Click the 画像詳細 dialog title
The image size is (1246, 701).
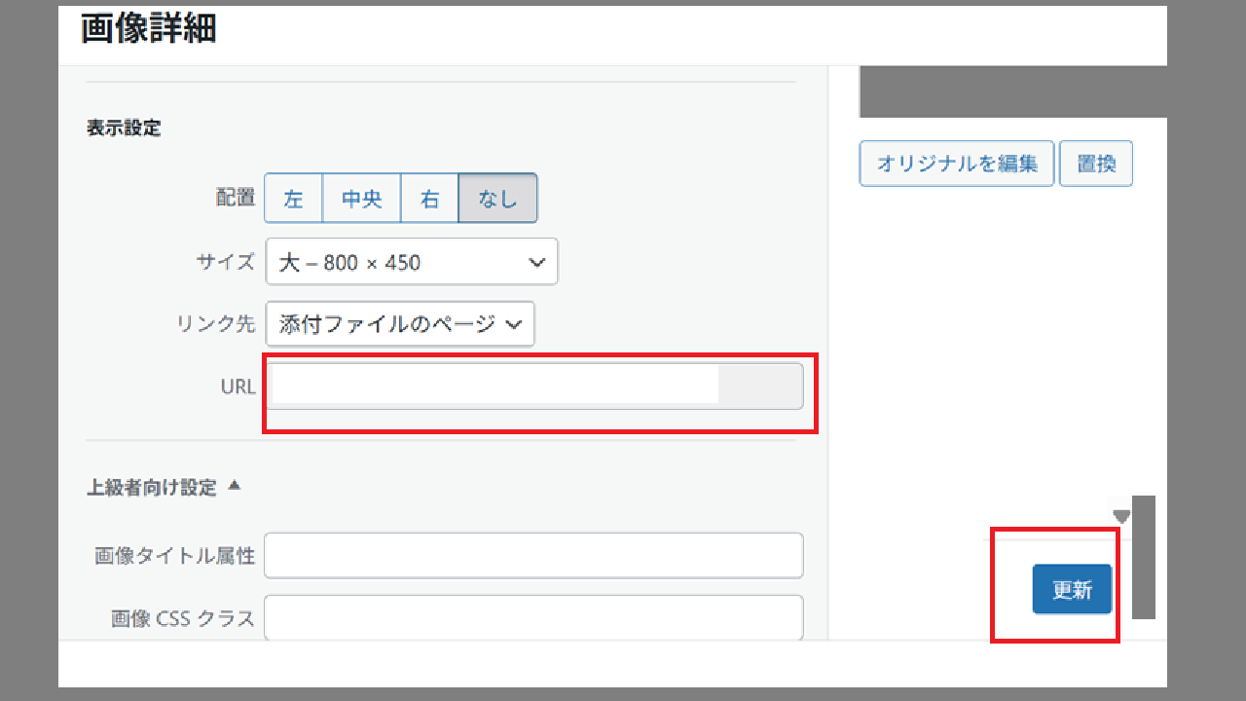[x=148, y=29]
